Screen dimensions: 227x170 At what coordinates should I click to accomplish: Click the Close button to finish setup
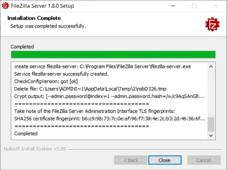pos(164,160)
